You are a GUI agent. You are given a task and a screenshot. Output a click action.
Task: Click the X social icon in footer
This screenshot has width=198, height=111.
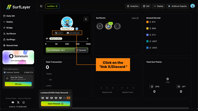tap(18, 102)
